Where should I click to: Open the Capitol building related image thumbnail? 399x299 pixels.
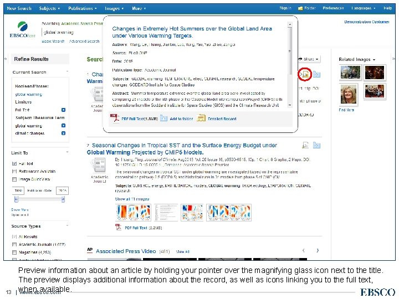pyautogui.click(x=351, y=72)
